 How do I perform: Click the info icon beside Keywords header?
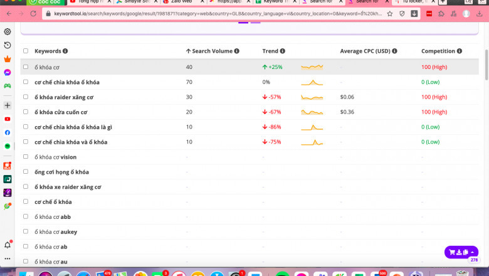point(65,51)
